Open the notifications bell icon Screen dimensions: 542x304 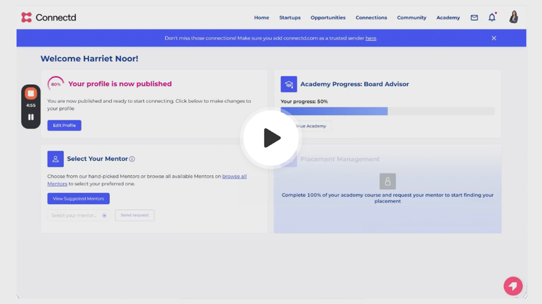(492, 17)
